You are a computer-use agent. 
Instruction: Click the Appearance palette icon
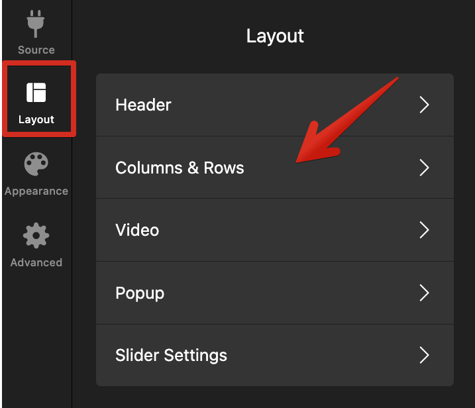point(36,164)
